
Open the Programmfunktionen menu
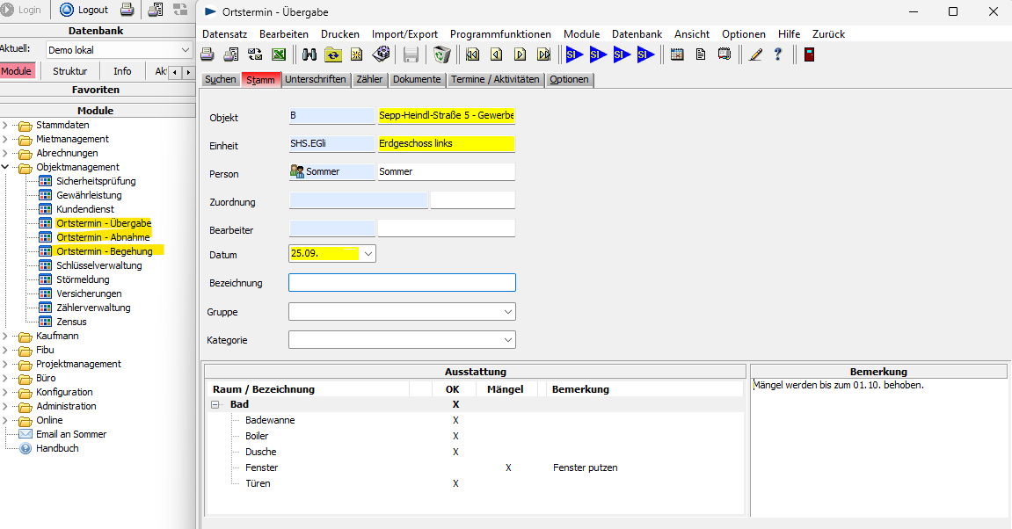click(x=499, y=33)
